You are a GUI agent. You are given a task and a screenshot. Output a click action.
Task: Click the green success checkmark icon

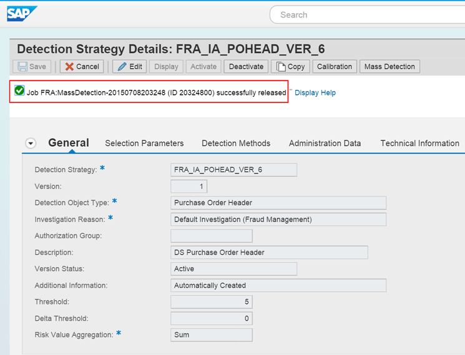[x=19, y=90]
